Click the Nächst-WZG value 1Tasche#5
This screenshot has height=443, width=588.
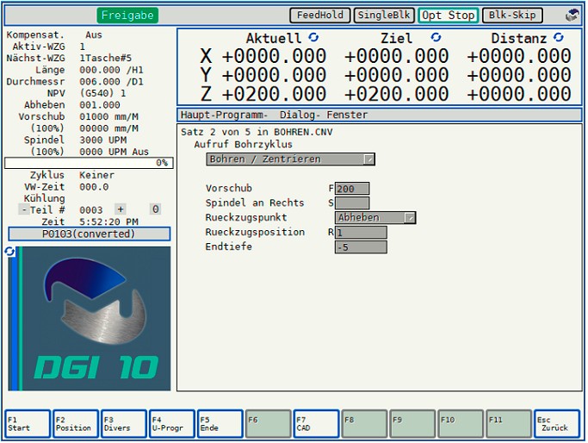(x=105, y=59)
